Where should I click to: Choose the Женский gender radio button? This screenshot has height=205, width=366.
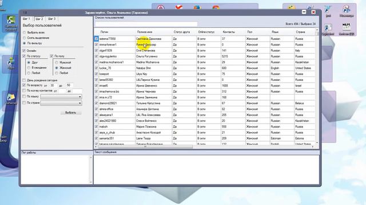[57, 68]
